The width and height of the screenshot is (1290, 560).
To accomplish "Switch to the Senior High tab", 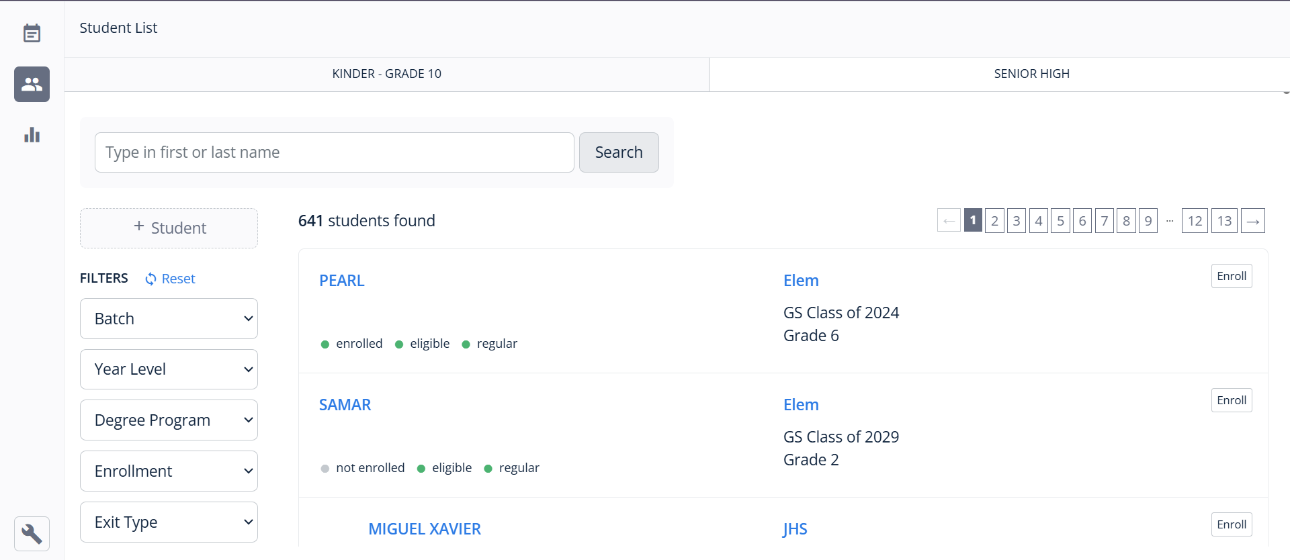I will [1031, 74].
